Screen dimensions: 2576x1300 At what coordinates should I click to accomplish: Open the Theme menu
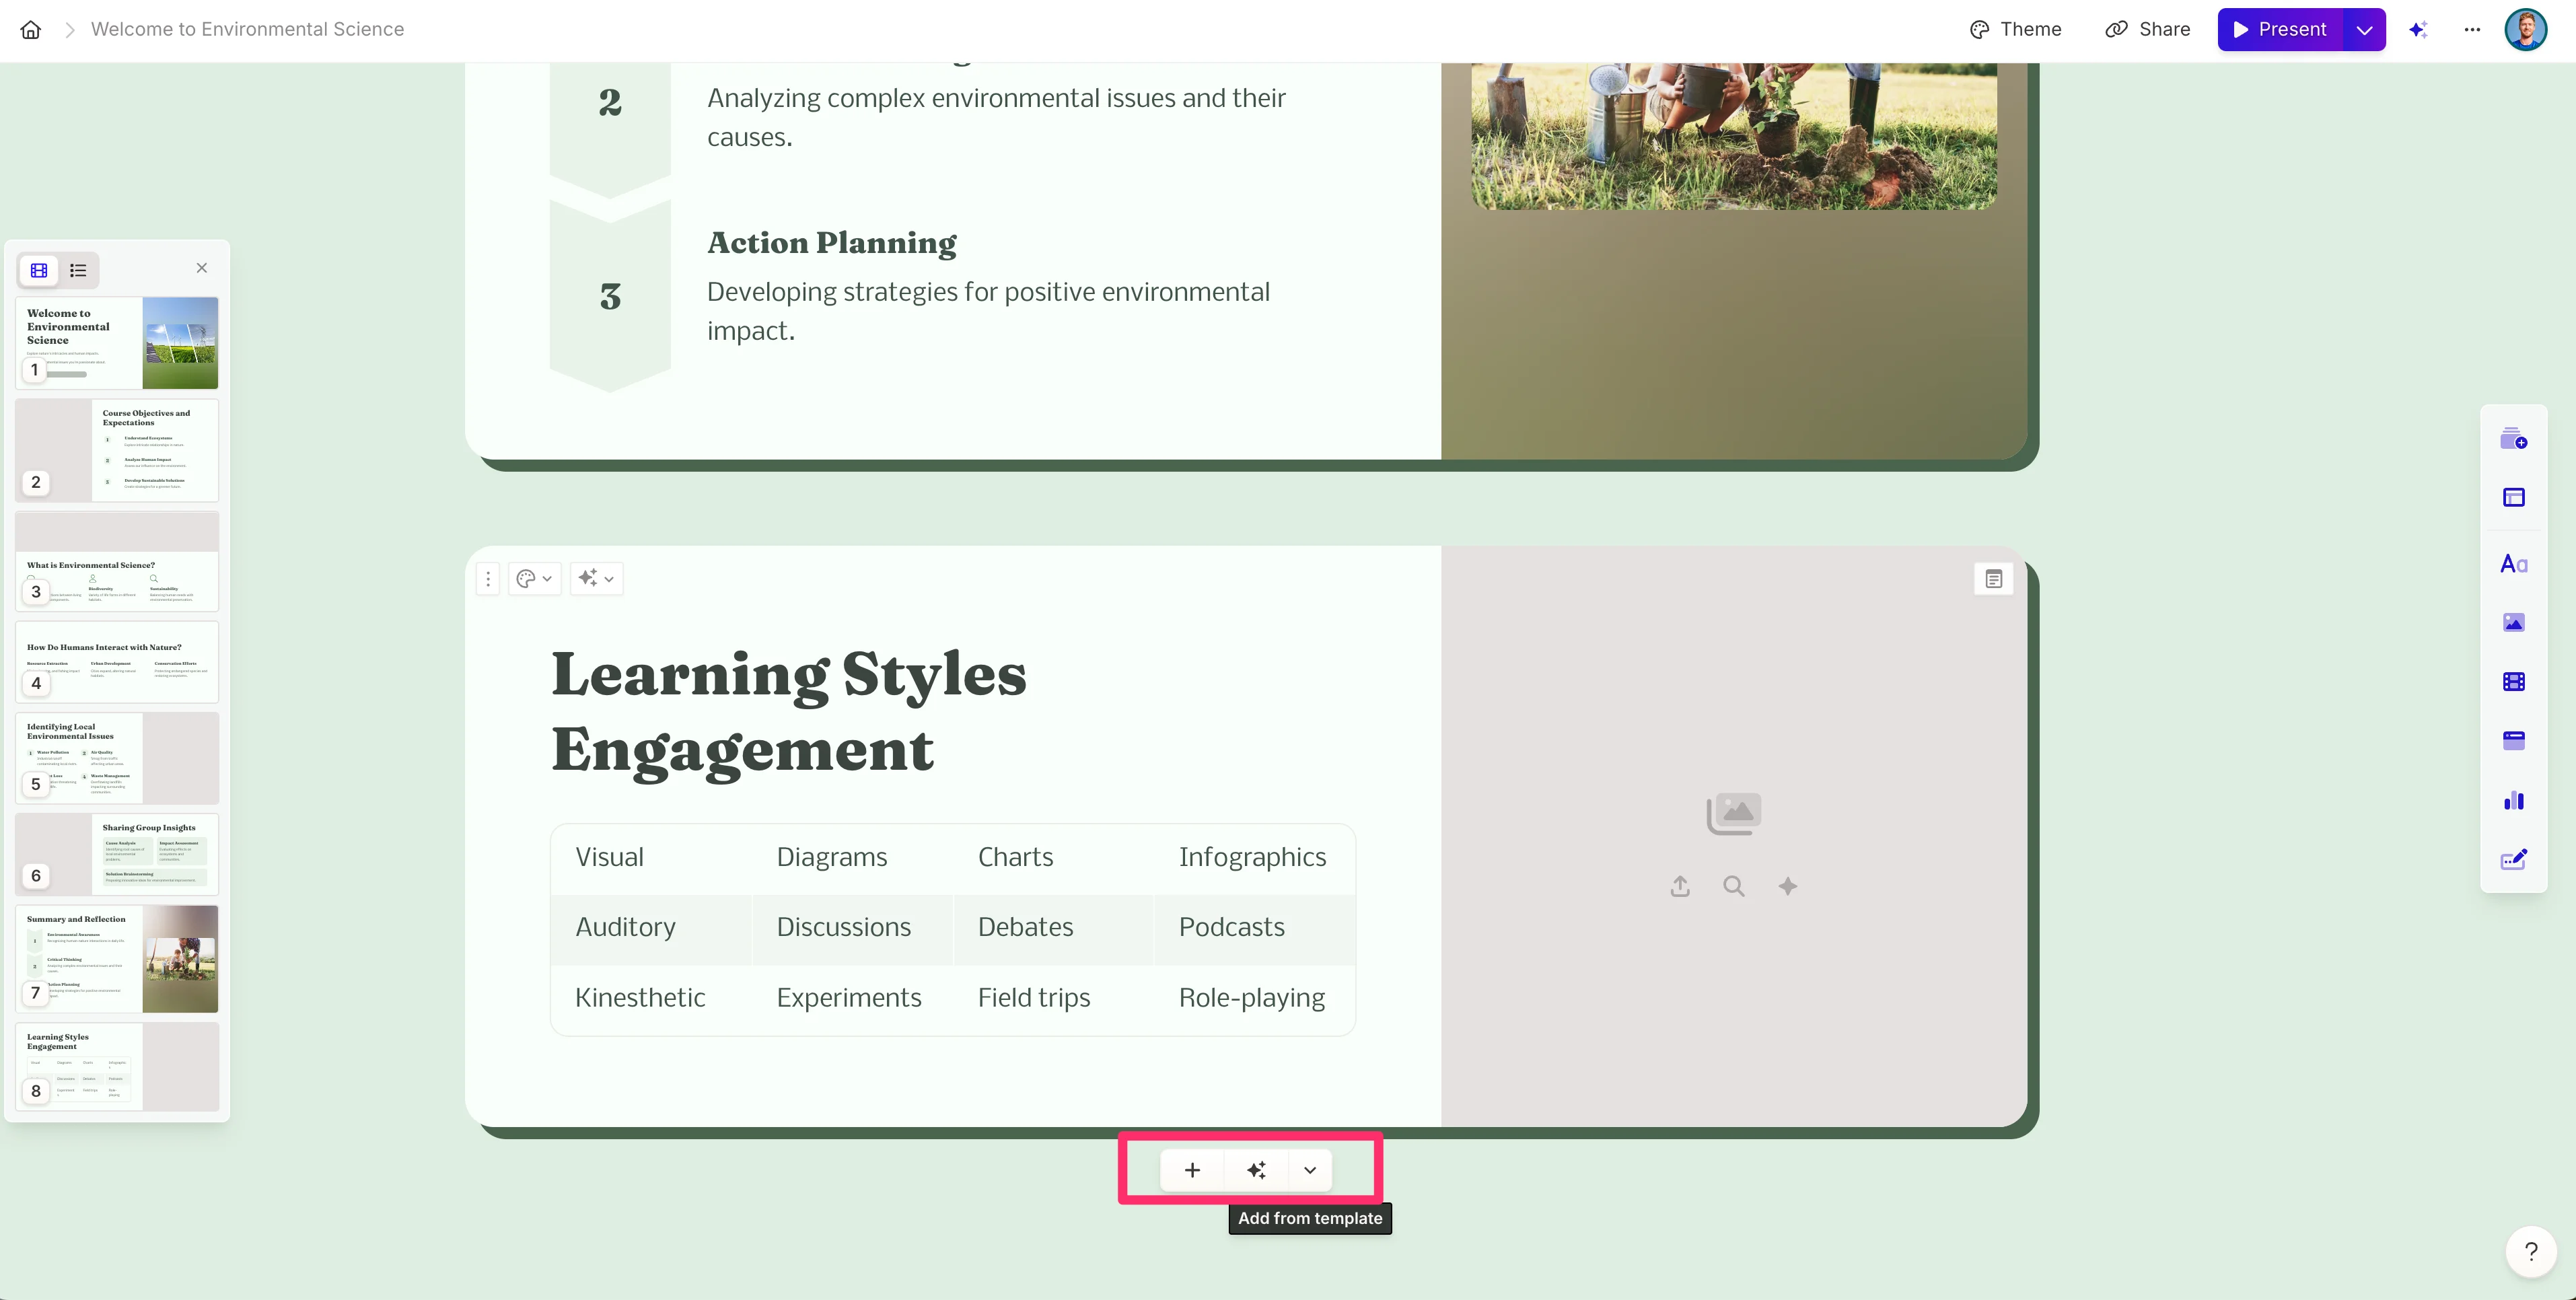[2016, 29]
